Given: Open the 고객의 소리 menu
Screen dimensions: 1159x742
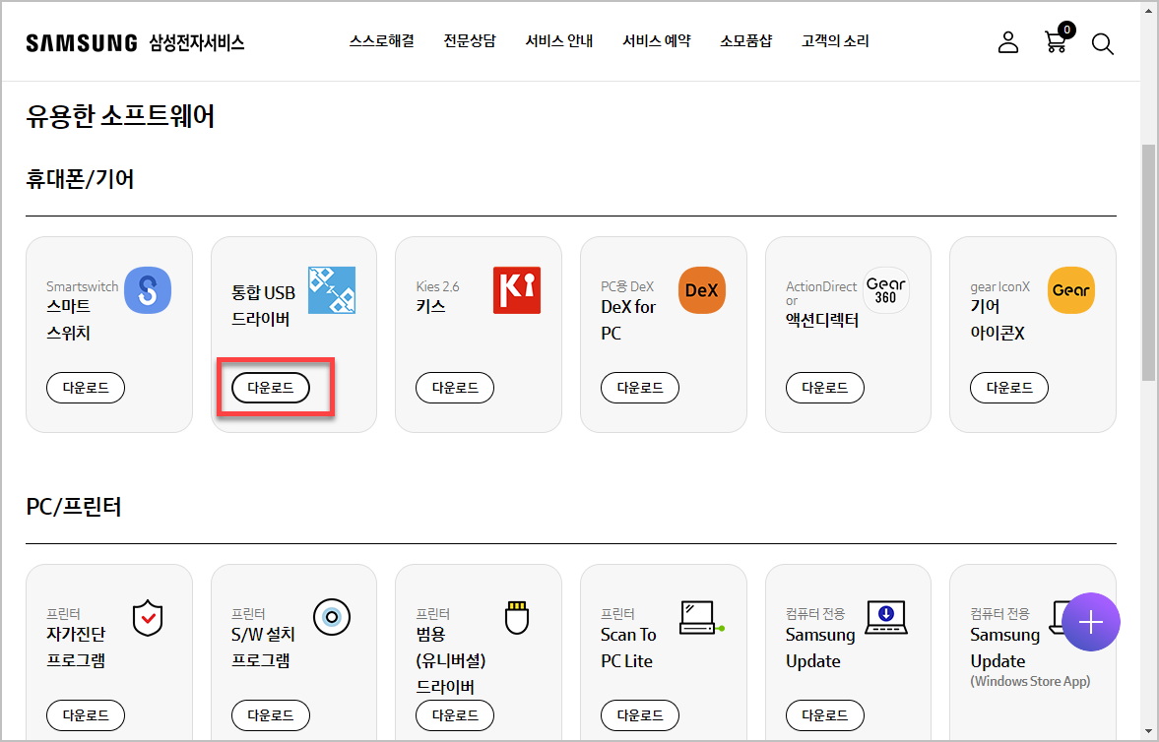Looking at the screenshot, I should pos(835,40).
